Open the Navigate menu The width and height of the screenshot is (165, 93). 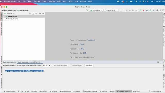tap(37, 1)
